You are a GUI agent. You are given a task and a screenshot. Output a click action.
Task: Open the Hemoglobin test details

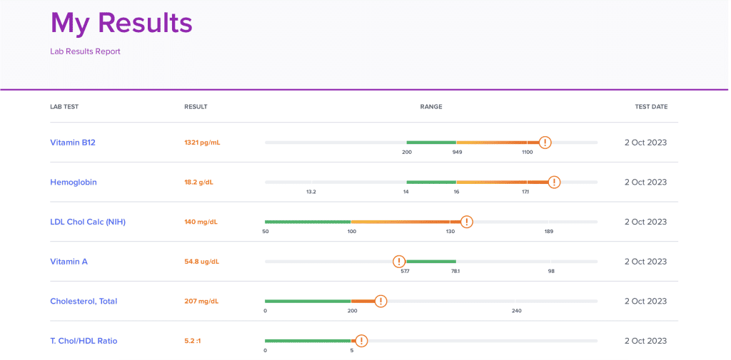point(74,182)
